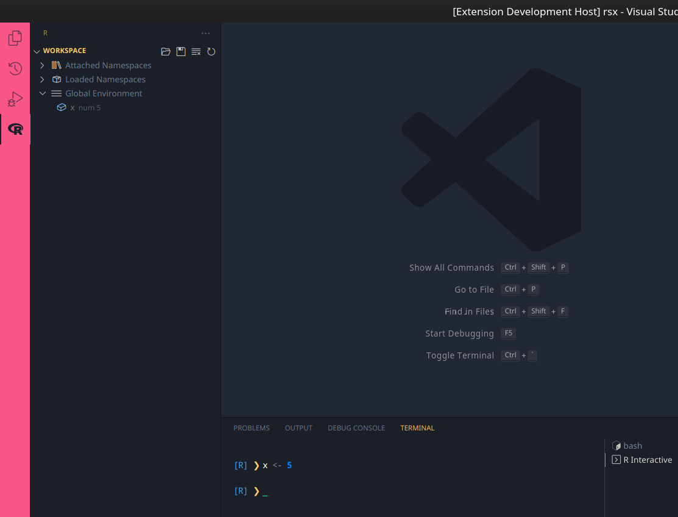Select variable x num 5 row
Image resolution: width=678 pixels, height=517 pixels.
click(x=125, y=107)
